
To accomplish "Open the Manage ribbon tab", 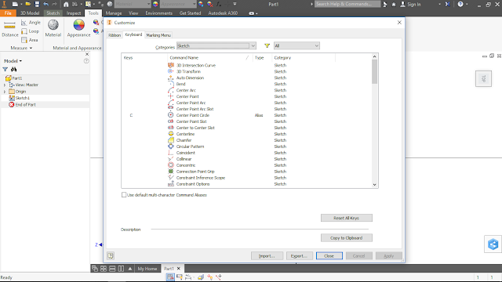I will [114, 13].
